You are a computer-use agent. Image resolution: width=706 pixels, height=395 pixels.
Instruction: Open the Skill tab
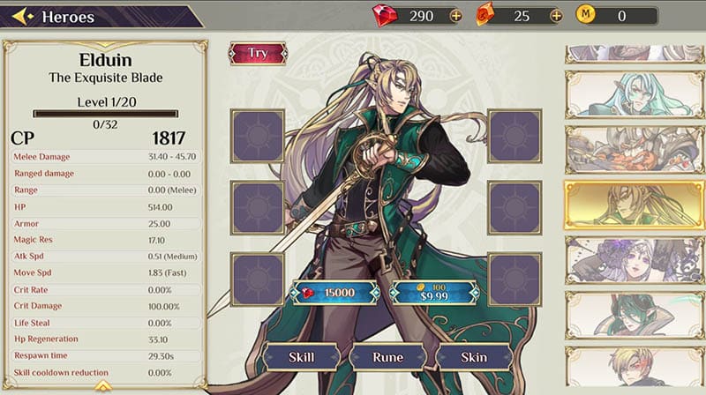tap(302, 357)
